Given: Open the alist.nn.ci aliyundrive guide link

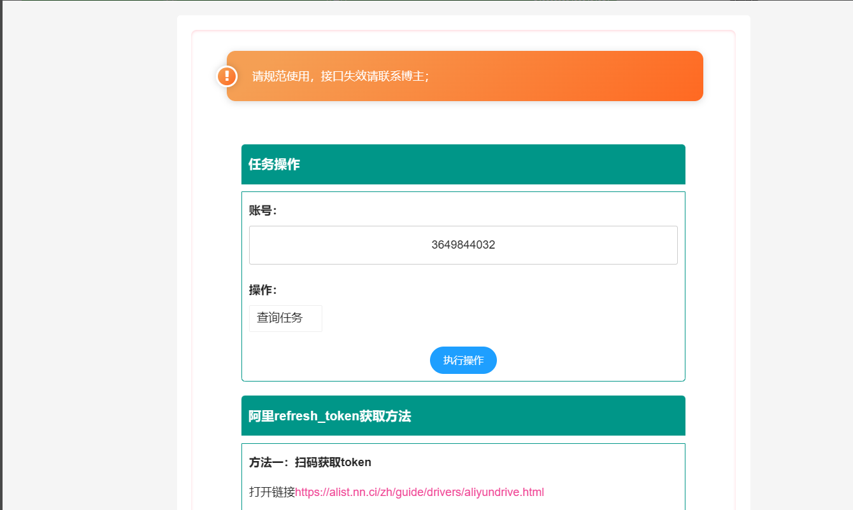Looking at the screenshot, I should pyautogui.click(x=420, y=492).
